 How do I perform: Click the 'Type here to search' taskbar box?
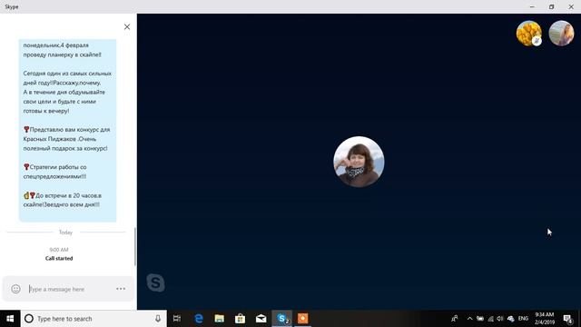94,319
